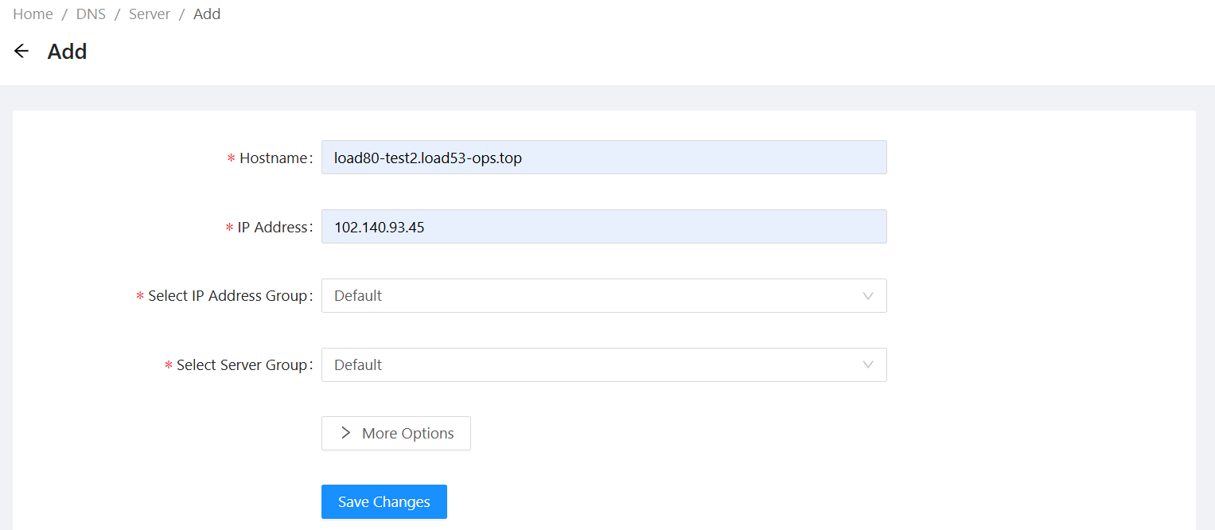Click the down arrow in Server Group field

868,365
